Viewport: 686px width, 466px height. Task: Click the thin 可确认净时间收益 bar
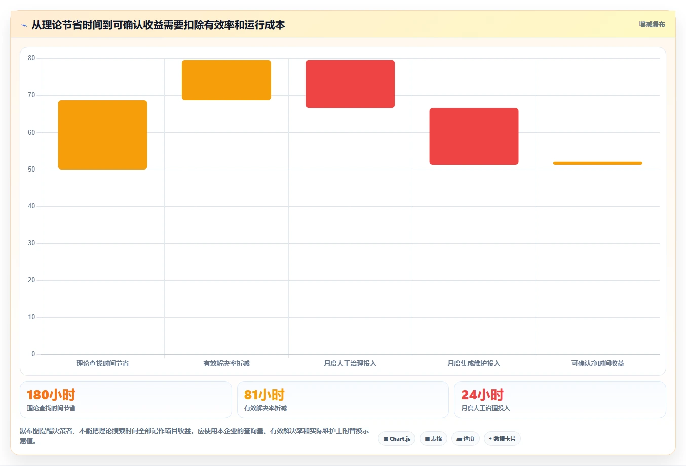coord(598,163)
